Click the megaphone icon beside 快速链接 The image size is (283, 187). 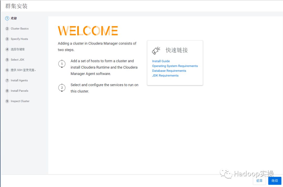pos(156,51)
